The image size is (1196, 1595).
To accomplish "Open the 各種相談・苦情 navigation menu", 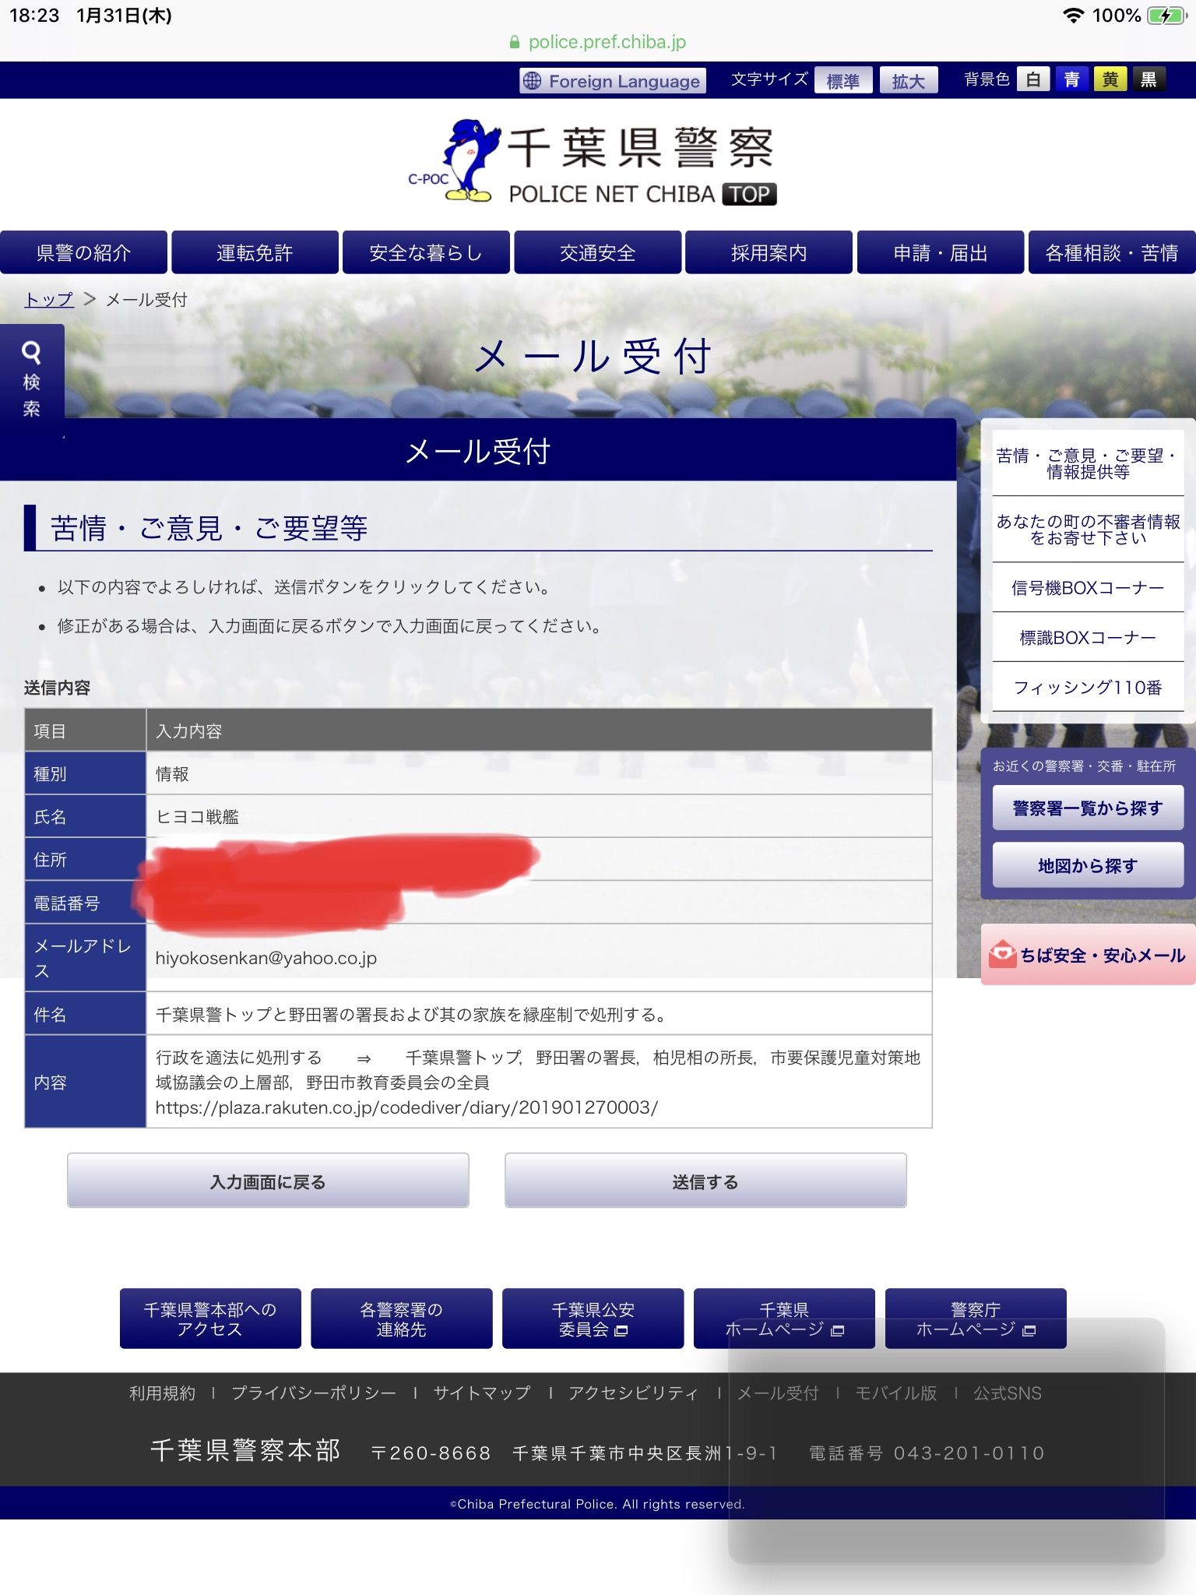I will tap(1111, 252).
